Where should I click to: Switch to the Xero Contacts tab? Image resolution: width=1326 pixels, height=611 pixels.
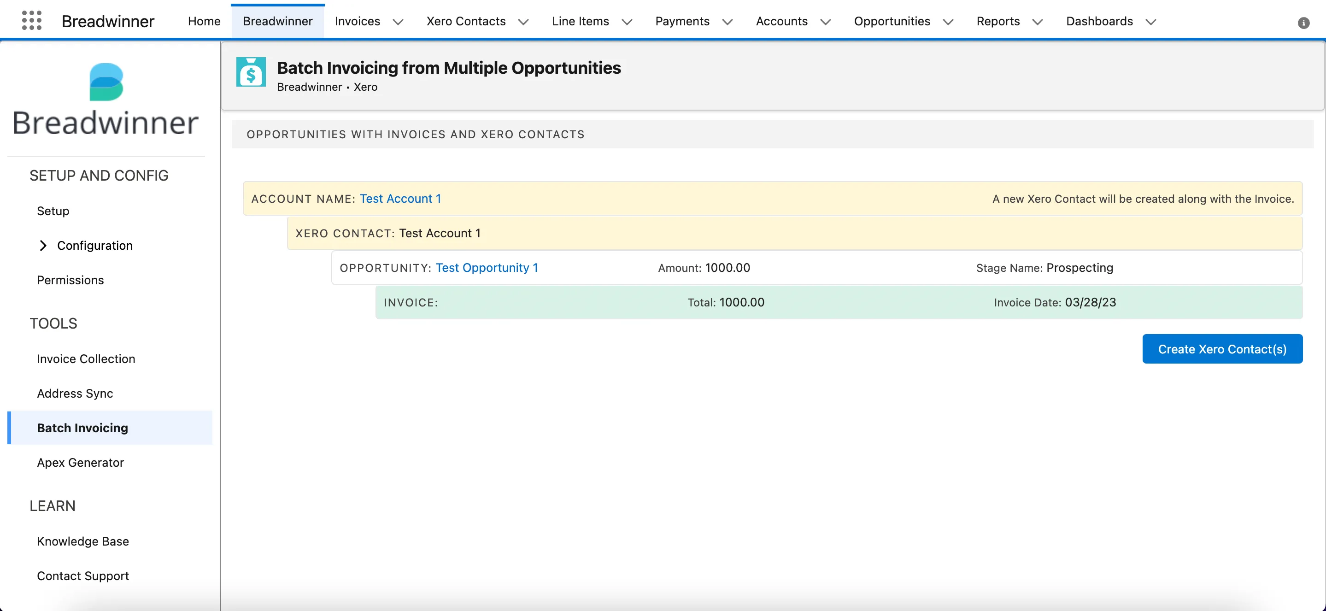466,21
